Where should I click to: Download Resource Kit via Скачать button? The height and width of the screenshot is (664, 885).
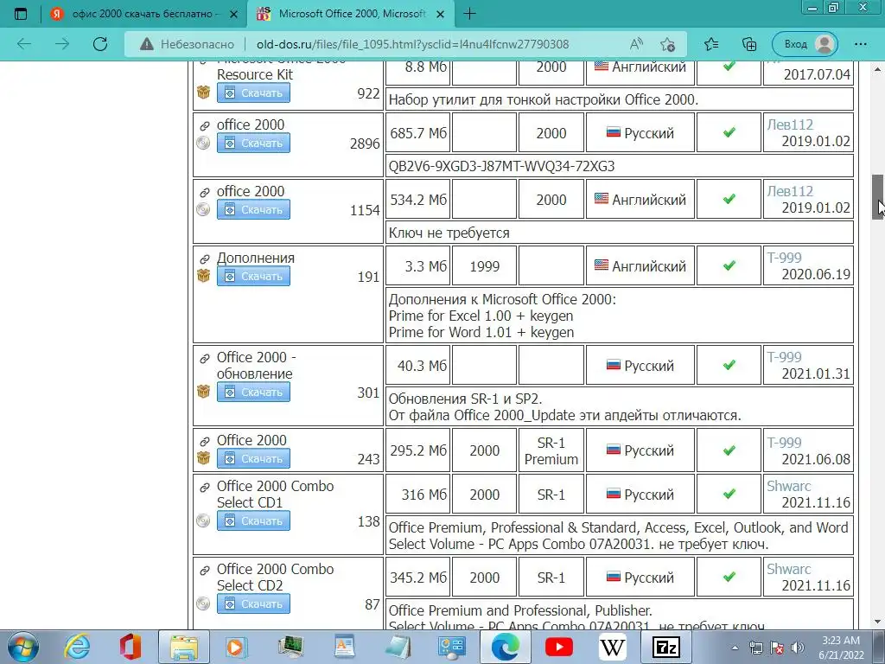point(253,93)
